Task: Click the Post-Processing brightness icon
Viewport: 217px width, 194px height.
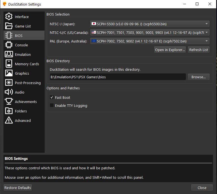Action: (9, 83)
